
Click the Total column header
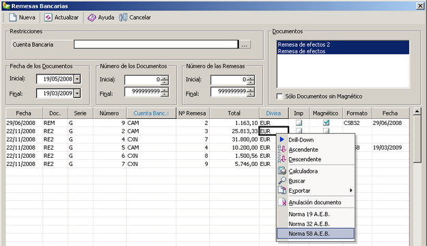click(234, 113)
